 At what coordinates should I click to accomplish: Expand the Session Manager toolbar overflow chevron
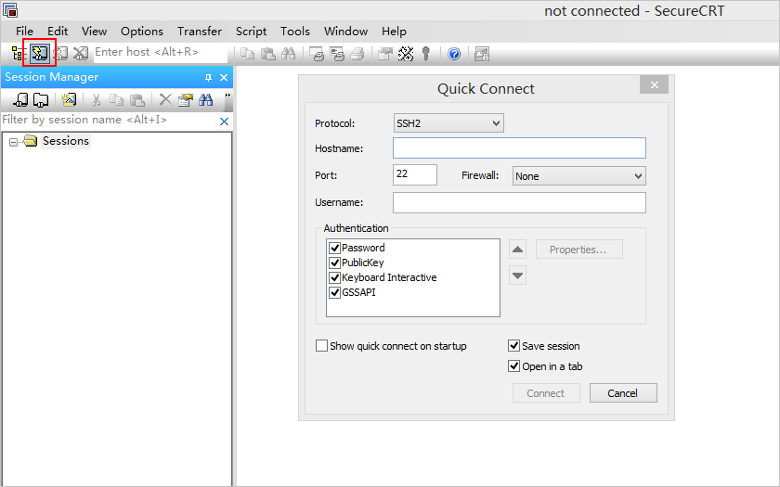coord(227,96)
